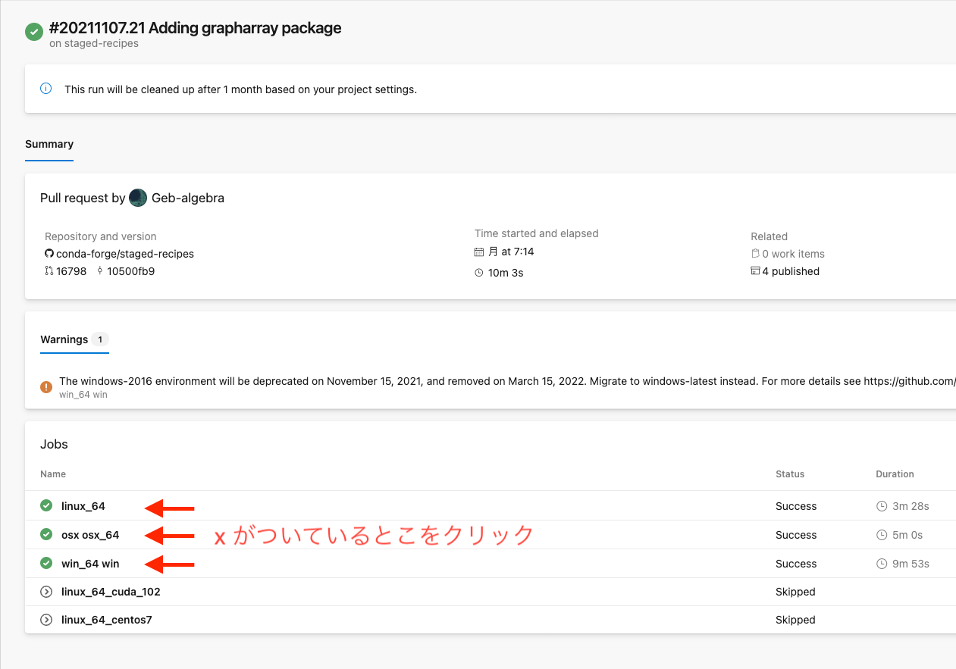Click the green success icon for linux_64
This screenshot has height=669, width=956.
coord(46,505)
